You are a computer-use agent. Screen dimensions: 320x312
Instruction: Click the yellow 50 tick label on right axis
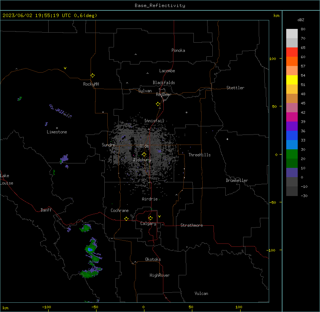(x=274, y=106)
